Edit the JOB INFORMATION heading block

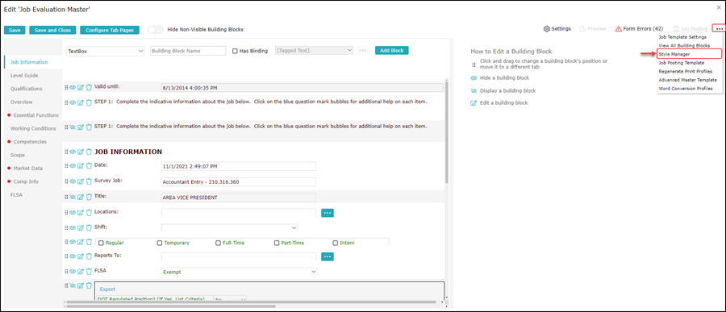pos(81,152)
